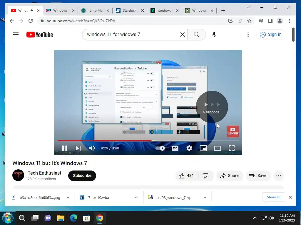Open downloaded set98_windows_7.zip file
Viewport: 301px width, 225px height.
tap(174, 197)
